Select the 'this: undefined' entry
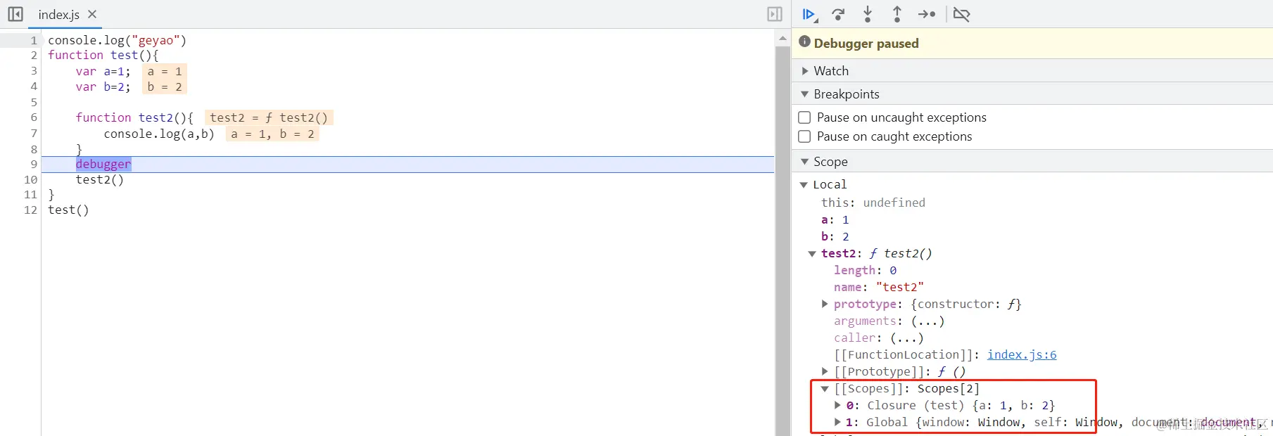This screenshot has width=1273, height=436. point(873,203)
